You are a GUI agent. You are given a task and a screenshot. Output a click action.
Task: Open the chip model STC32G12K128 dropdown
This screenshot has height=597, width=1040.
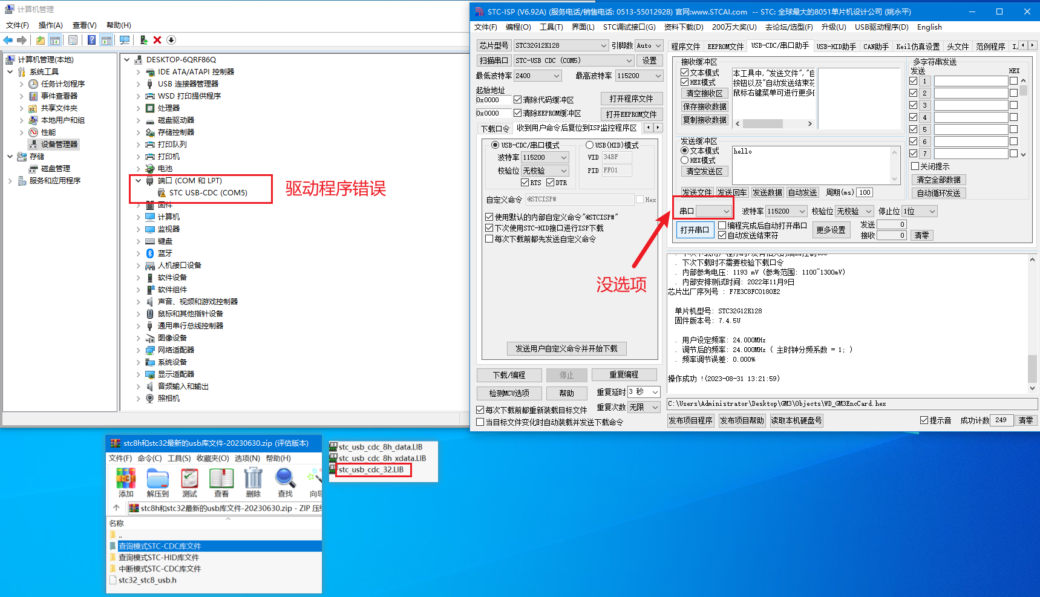[x=561, y=45]
